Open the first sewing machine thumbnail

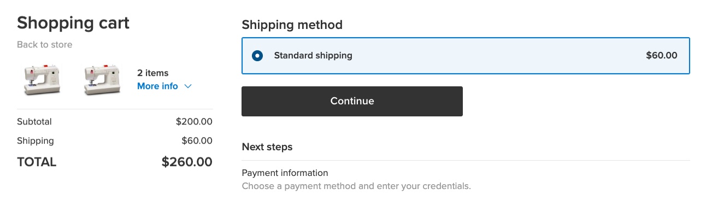[42, 80]
